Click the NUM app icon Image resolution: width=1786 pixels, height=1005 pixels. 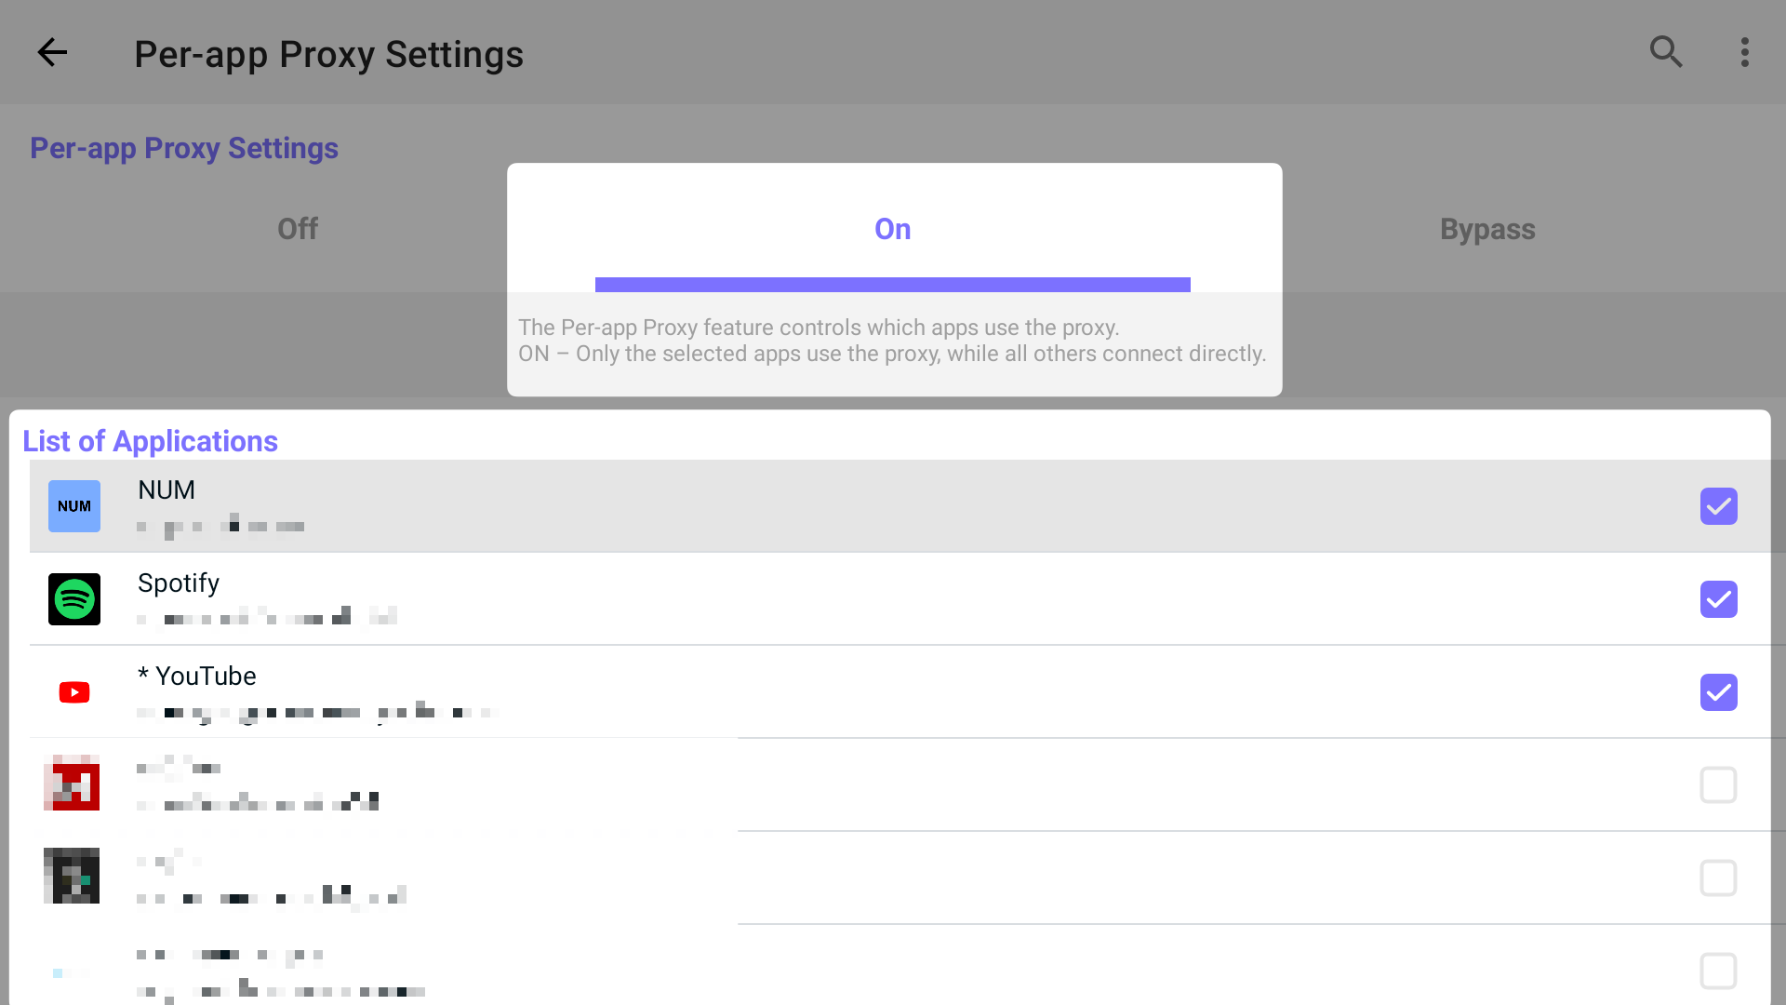coord(74,506)
